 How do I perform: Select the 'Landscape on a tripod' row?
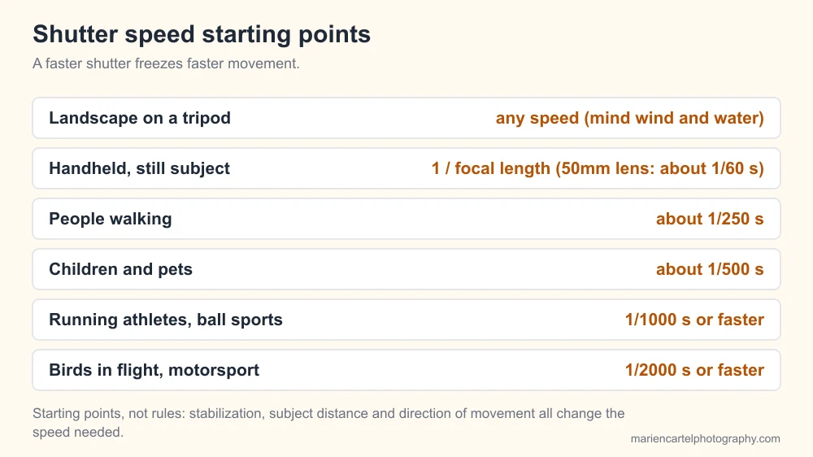click(406, 118)
